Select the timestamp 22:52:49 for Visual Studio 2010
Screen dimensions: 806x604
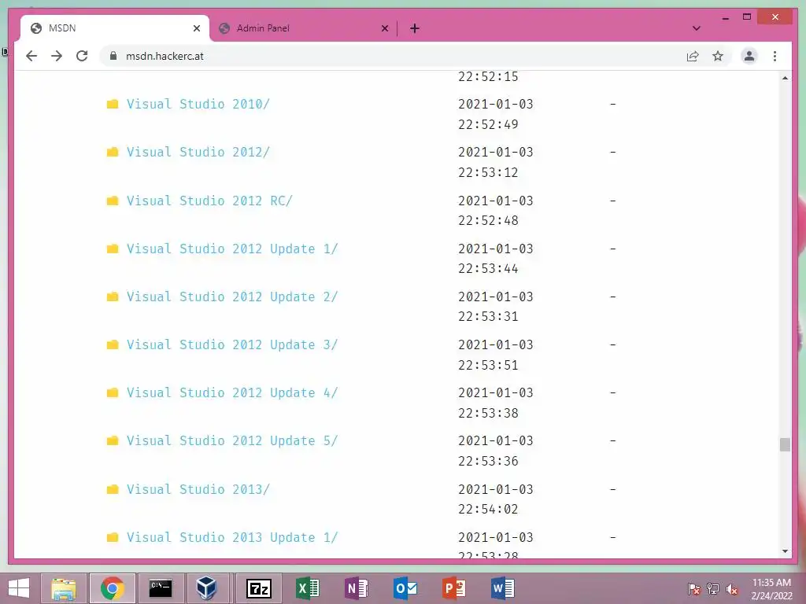tap(488, 124)
